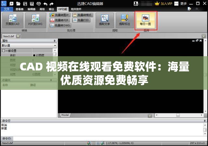Redo the last undone action
Viewport: 208px width, 146px height.
[x=52, y=4]
